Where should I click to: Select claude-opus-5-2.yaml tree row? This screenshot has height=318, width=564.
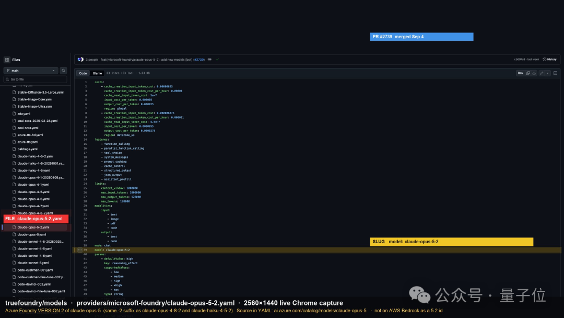(36, 227)
